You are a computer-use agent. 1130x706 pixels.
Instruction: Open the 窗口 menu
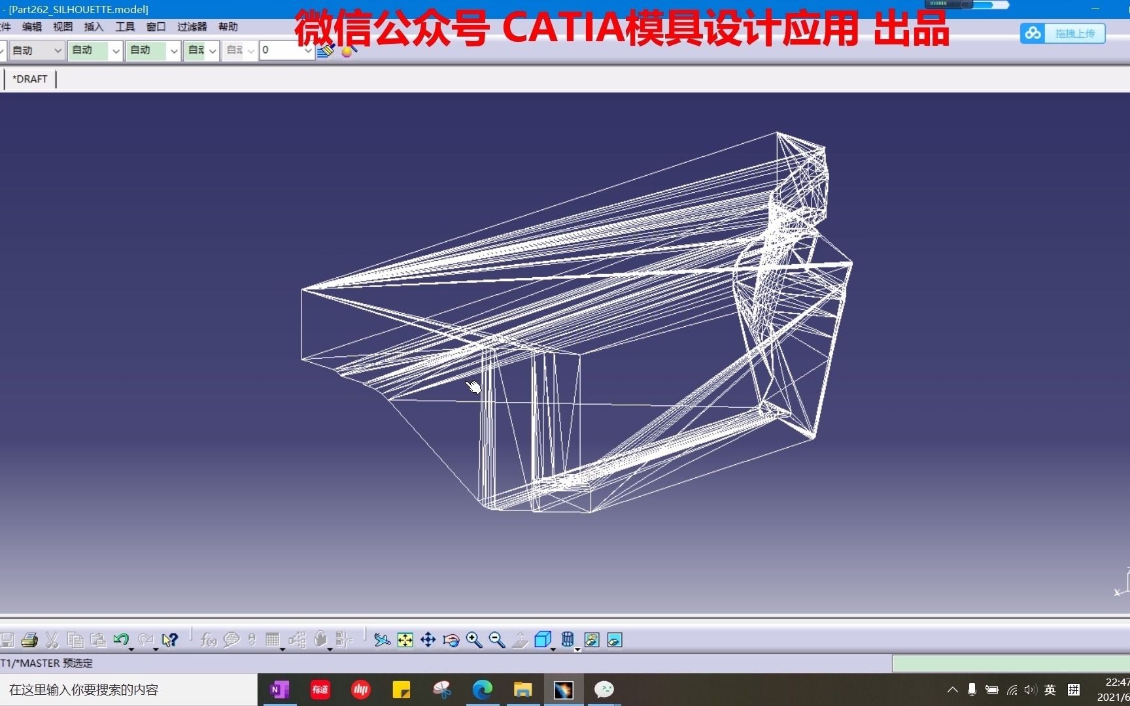156,27
